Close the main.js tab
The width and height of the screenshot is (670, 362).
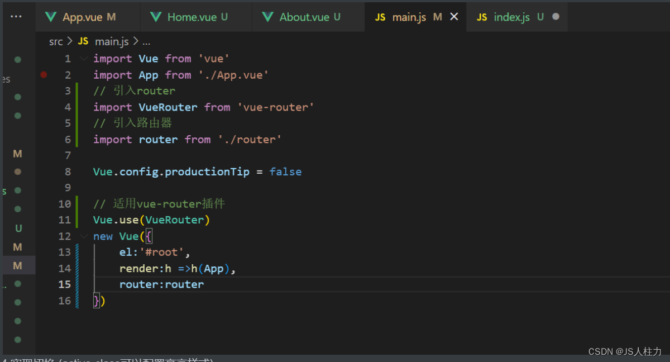454,17
